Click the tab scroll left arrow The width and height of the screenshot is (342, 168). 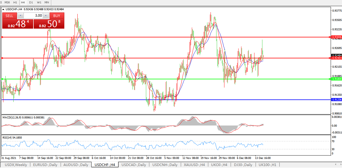click(336, 165)
